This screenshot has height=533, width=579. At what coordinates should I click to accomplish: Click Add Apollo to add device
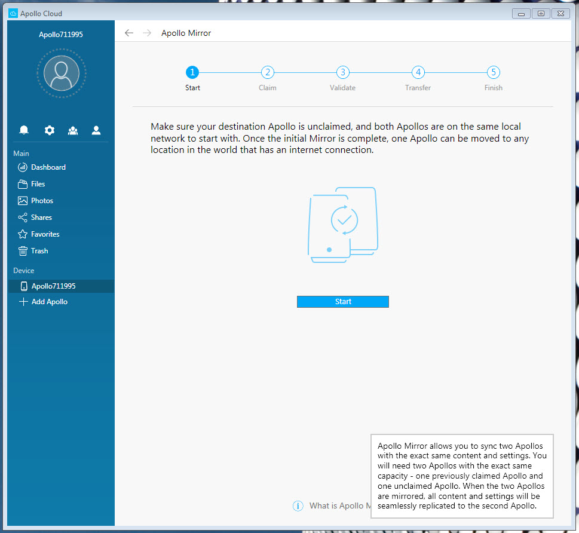click(43, 302)
